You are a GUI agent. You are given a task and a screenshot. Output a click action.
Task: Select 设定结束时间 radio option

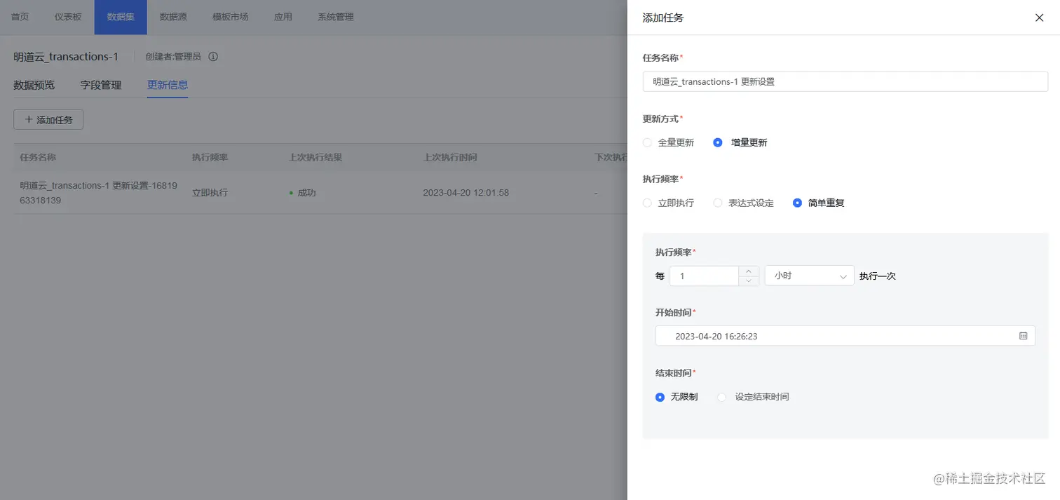click(754, 397)
